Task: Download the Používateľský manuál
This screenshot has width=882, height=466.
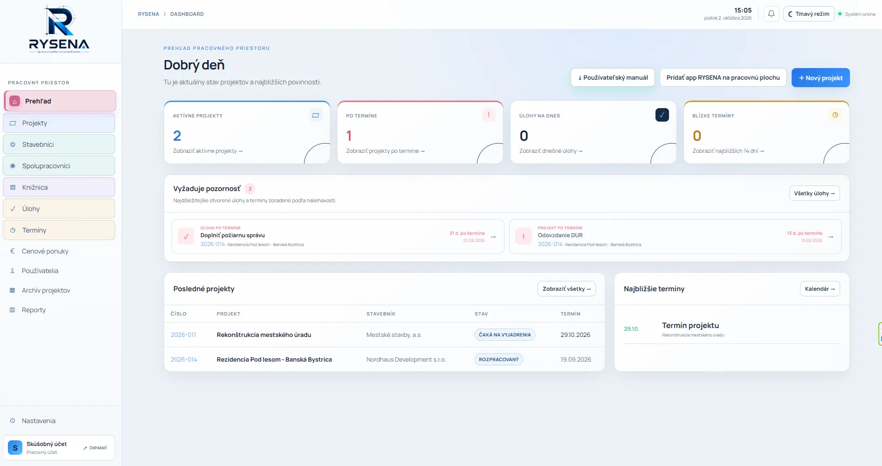Action: click(x=613, y=78)
